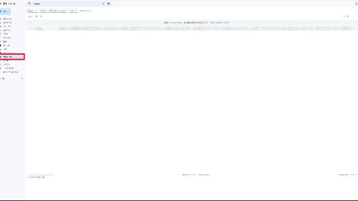Screen dimensions: 358x201
Task: Open the highlighted spam folder in sidebar
Action: click(12, 57)
